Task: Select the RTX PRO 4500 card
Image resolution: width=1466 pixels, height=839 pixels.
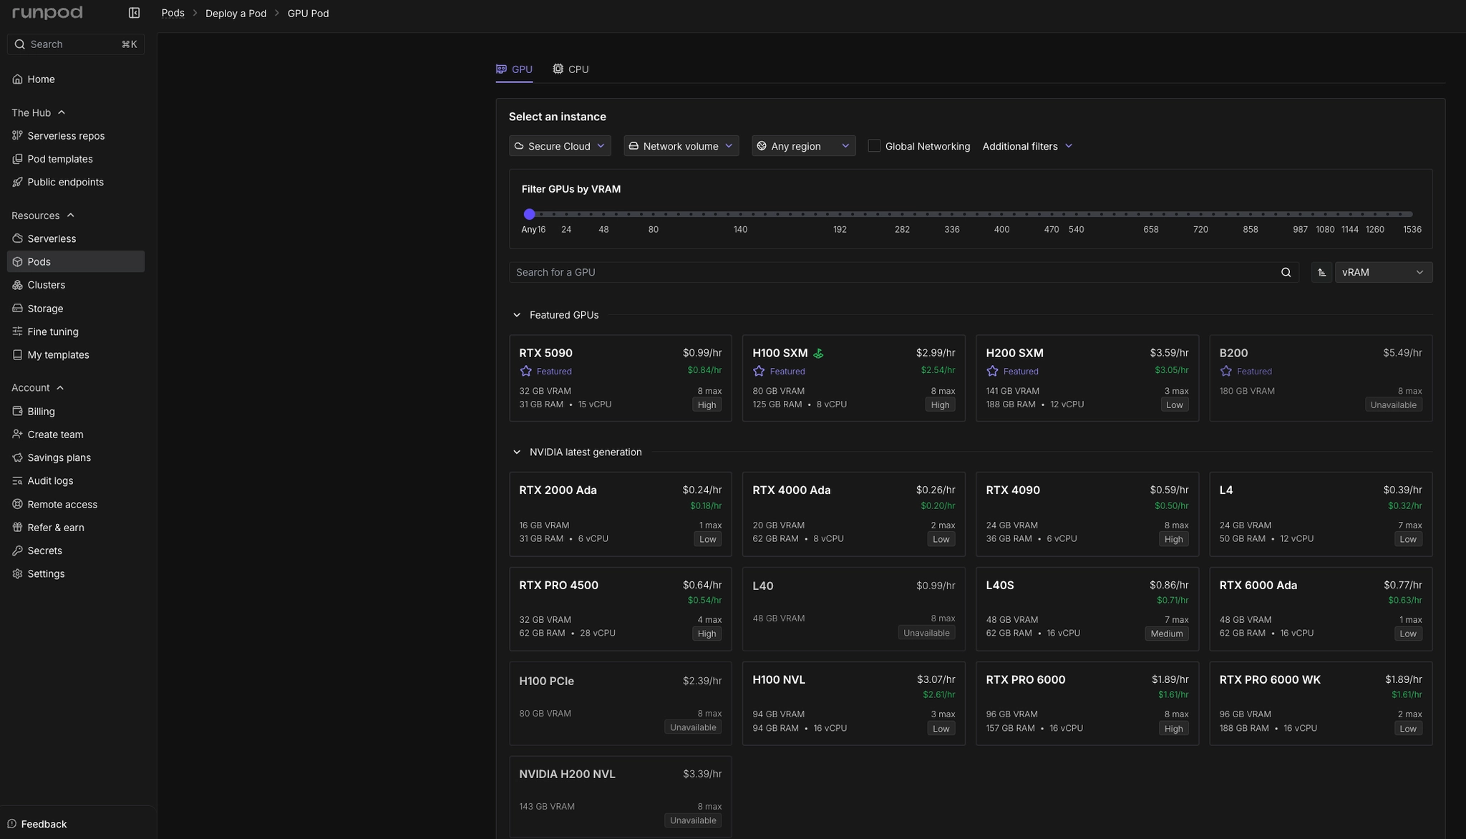Action: click(x=620, y=609)
